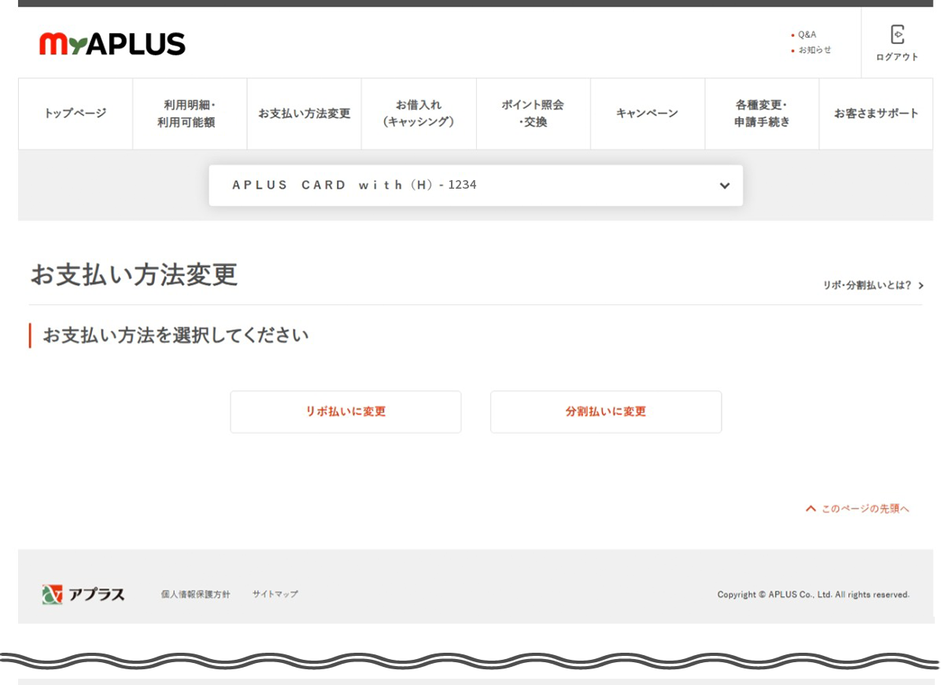
Task: Click the アプラス footer logo
Action: pyautogui.click(x=83, y=595)
